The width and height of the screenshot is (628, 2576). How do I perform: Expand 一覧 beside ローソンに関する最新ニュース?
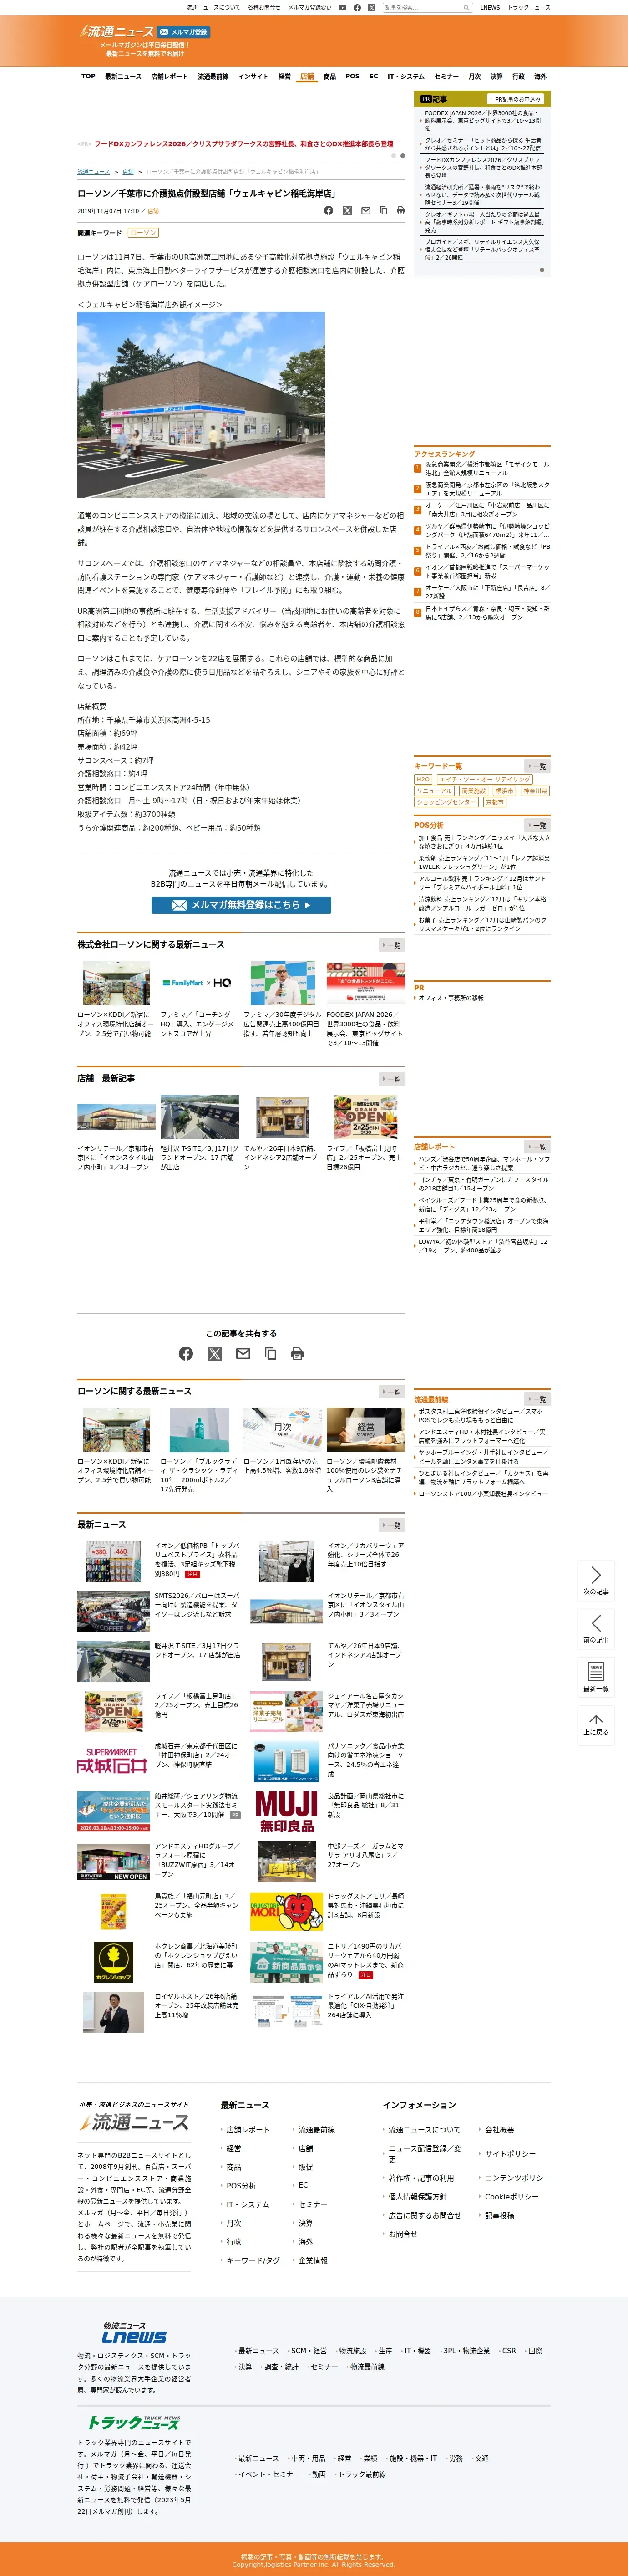(x=392, y=1392)
